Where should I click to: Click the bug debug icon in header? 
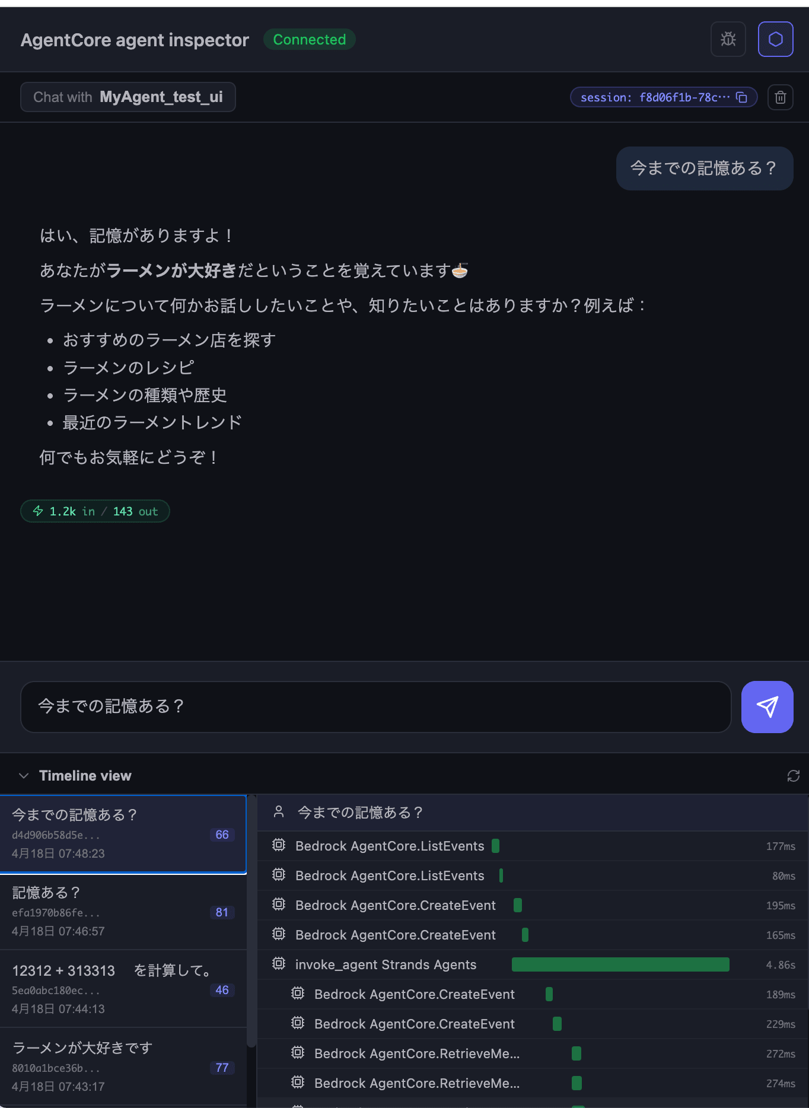tap(728, 39)
